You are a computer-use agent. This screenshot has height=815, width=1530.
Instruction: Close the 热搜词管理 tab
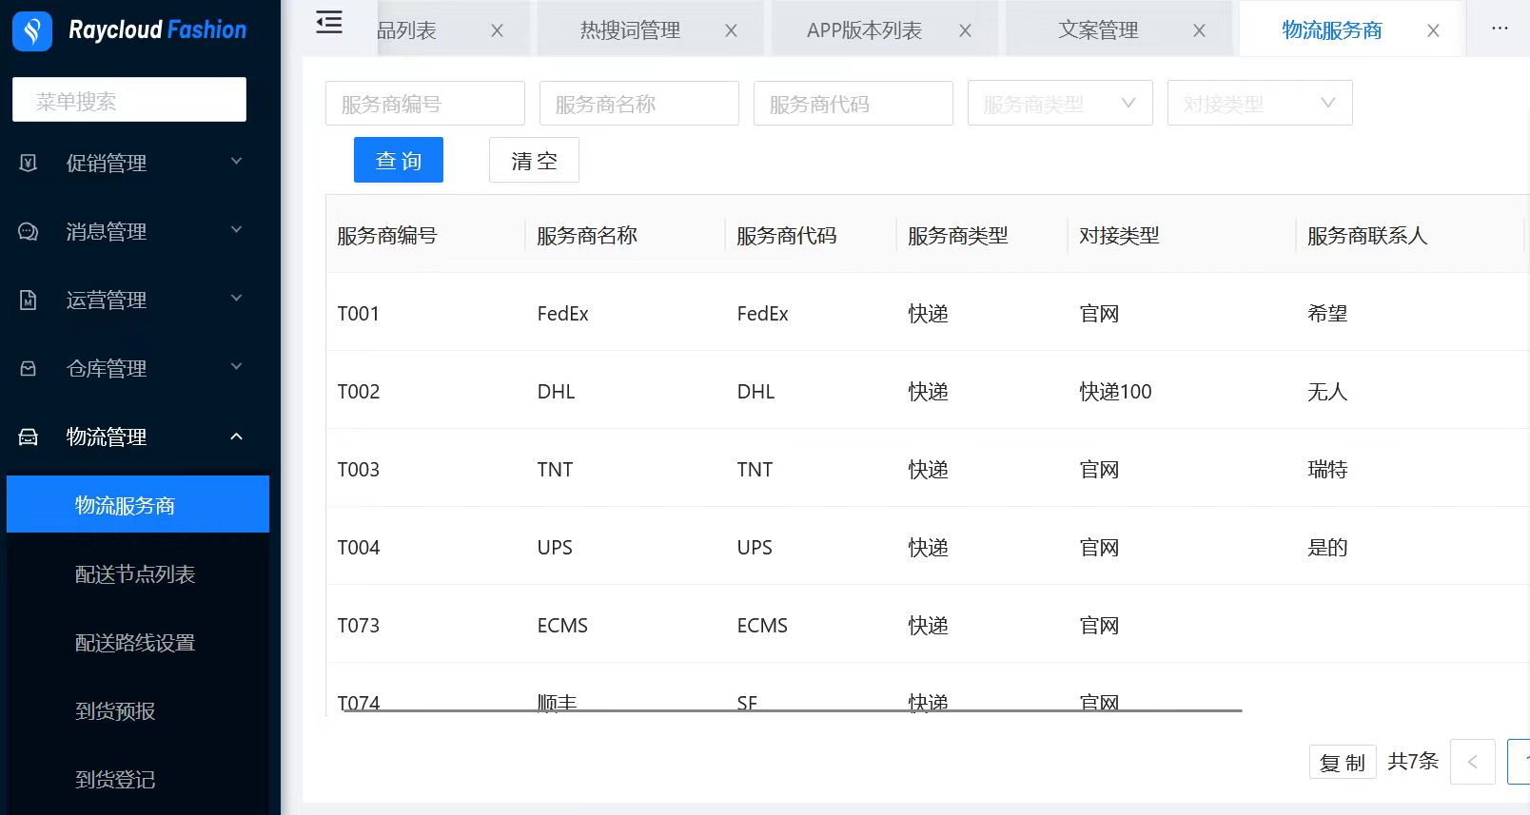[x=731, y=30]
